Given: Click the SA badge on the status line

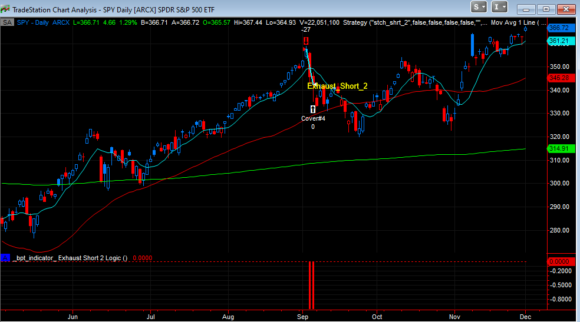Looking at the screenshot, I should [x=7, y=22].
